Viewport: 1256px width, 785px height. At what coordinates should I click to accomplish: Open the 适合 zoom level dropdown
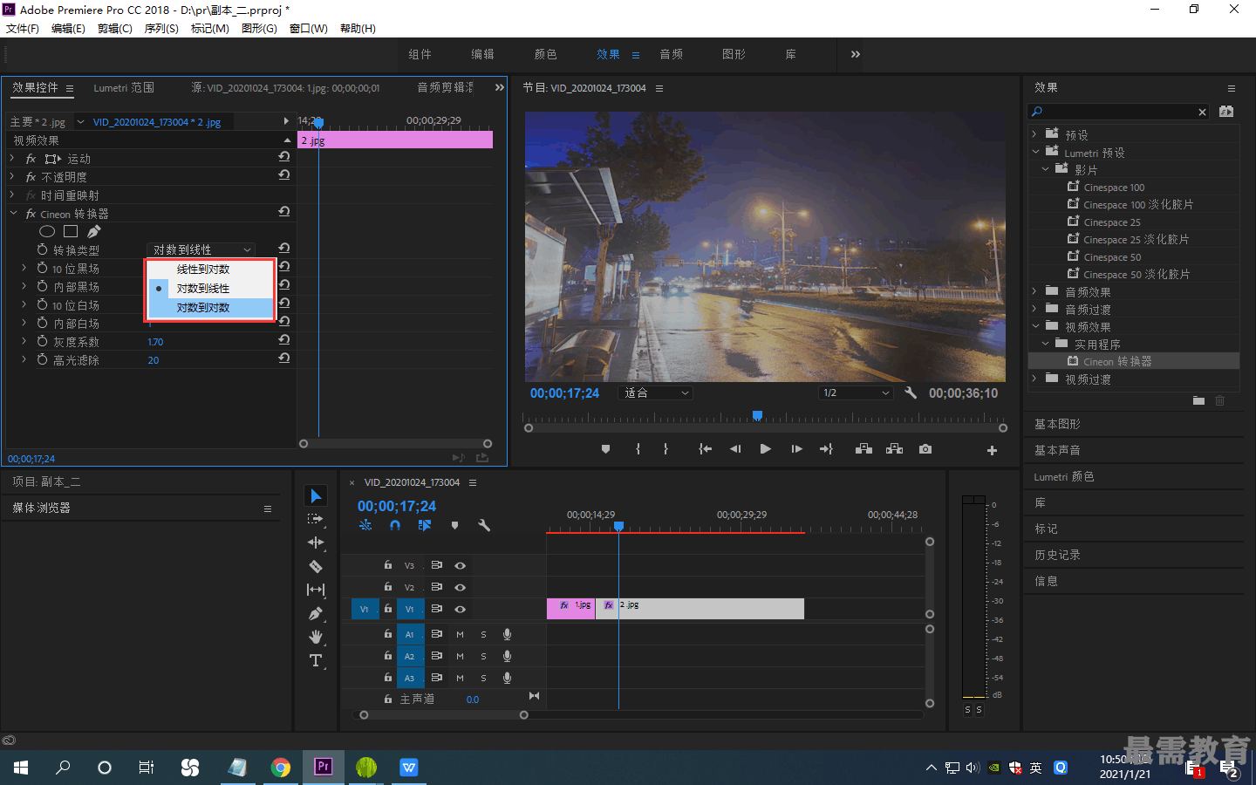tap(656, 392)
